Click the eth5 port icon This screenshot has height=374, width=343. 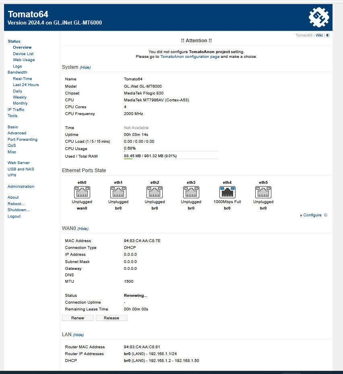pyautogui.click(x=263, y=192)
